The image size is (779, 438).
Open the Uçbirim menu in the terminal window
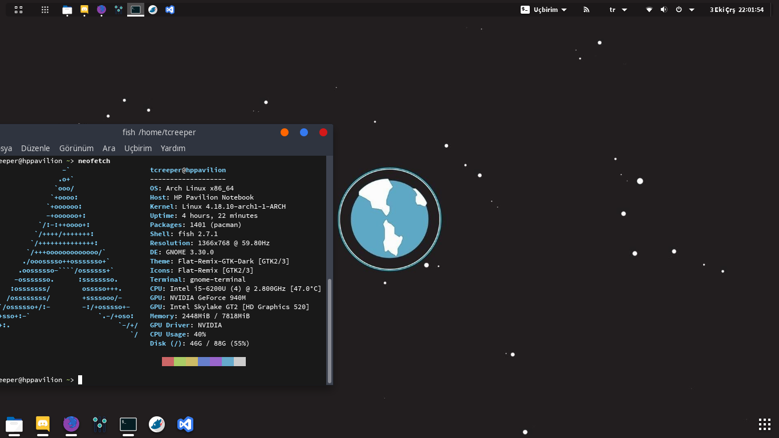138,148
